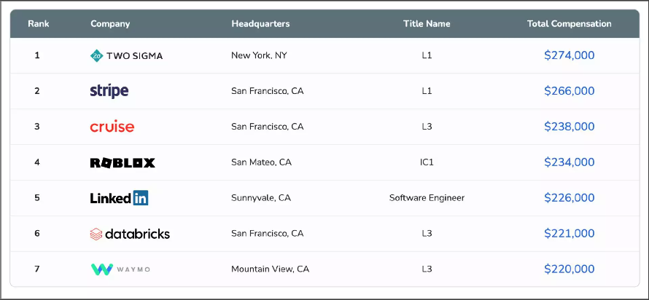Click the teal diamond icon beside Two Sigma
The height and width of the screenshot is (300, 649).
click(96, 56)
